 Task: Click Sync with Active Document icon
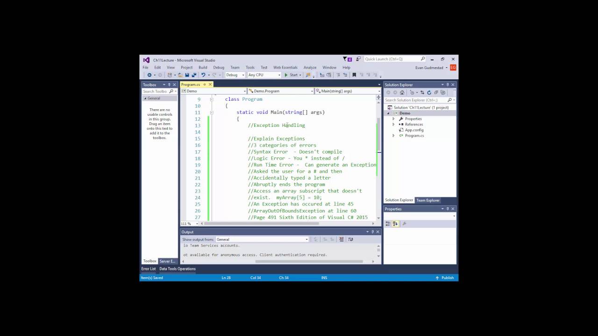pos(422,92)
